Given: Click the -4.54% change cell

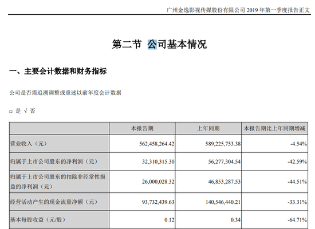Looking at the screenshot, I should point(298,144).
